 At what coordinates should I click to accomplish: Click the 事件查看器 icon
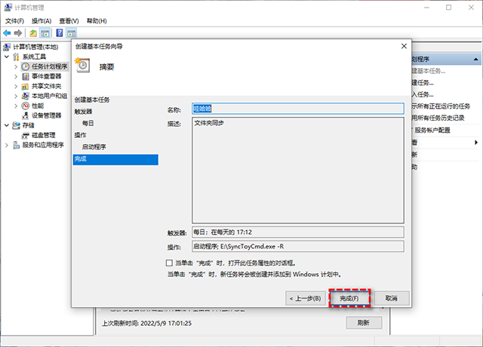point(26,76)
